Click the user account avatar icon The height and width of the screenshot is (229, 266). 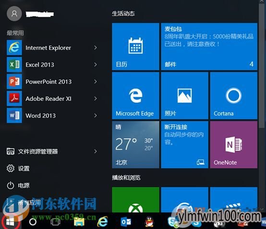click(x=14, y=13)
